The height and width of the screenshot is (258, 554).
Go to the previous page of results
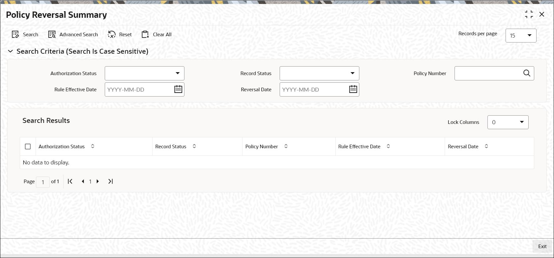[x=83, y=181]
